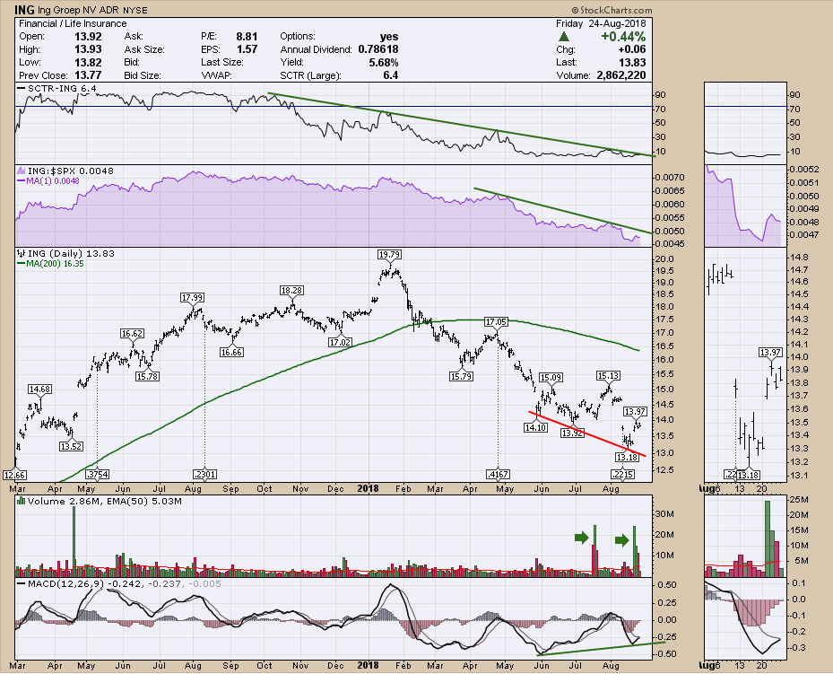Click the 15.13 high price label
Image resolution: width=833 pixels, height=674 pixels.
[x=608, y=375]
